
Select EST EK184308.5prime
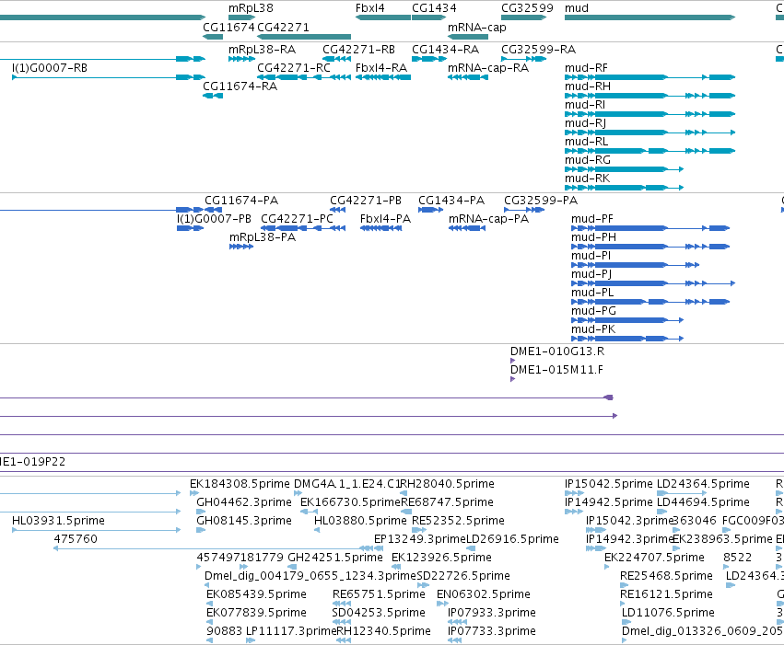point(194,493)
